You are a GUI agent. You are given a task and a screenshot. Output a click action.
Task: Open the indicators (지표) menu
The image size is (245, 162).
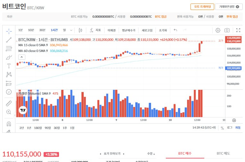pyautogui.click(x=95, y=30)
